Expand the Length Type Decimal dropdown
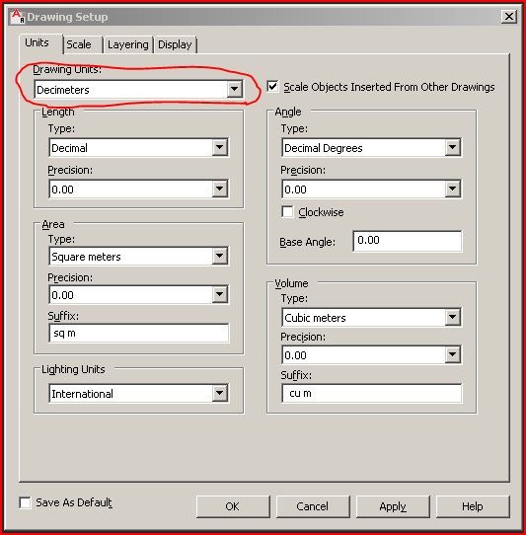The height and width of the screenshot is (535, 526). tap(139, 147)
